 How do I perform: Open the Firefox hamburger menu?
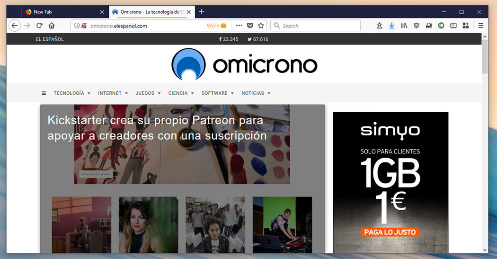tap(481, 26)
